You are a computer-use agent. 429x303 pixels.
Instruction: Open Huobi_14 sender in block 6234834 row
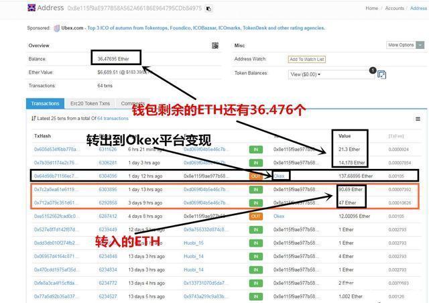coord(194,269)
